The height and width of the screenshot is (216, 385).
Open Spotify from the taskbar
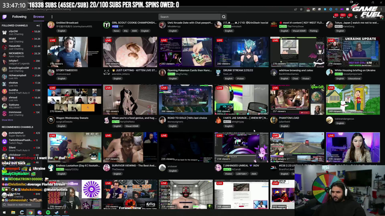(x=48, y=212)
